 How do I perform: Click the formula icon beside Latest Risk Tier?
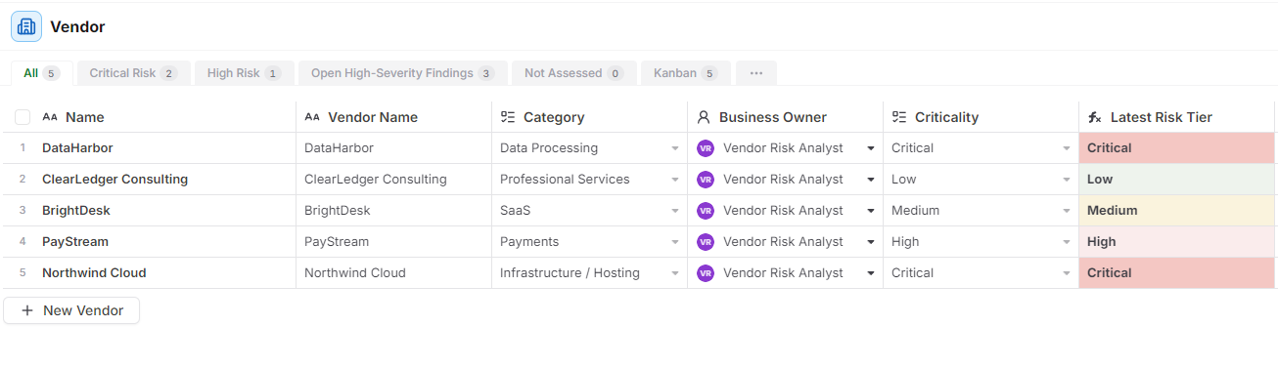[x=1095, y=117]
